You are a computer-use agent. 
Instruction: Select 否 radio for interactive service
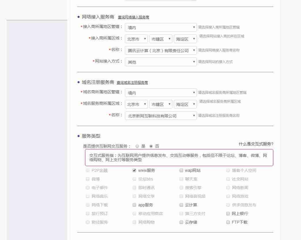[151, 146]
